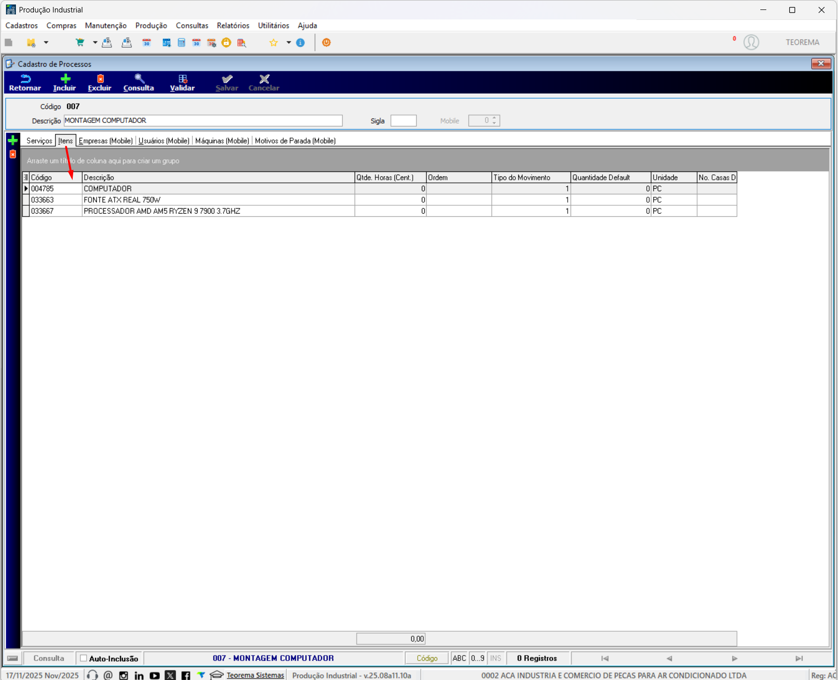838x680 pixels.
Task: Click the Instagram icon in the status bar
Action: [x=123, y=675]
